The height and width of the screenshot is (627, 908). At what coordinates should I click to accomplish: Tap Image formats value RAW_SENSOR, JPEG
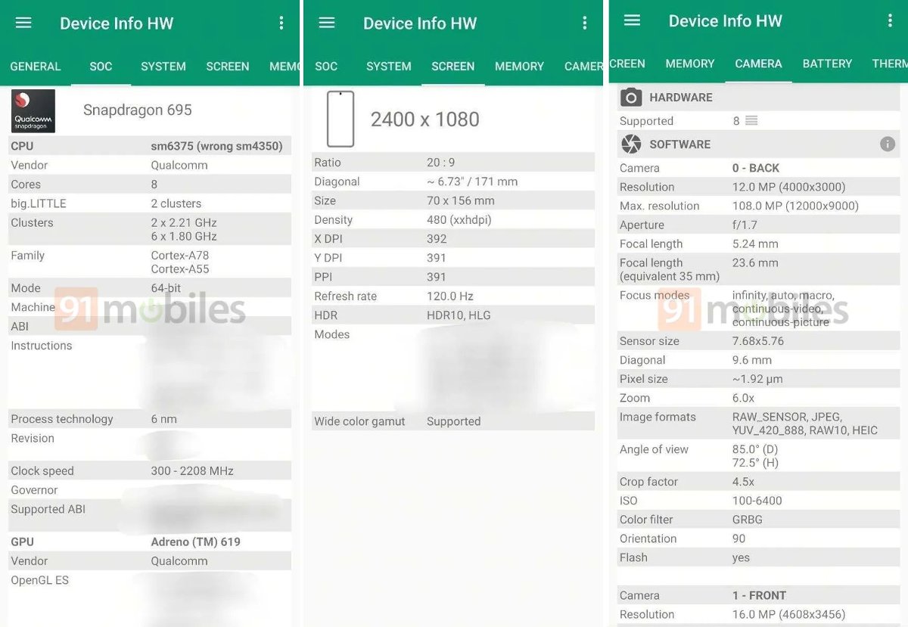click(x=787, y=417)
